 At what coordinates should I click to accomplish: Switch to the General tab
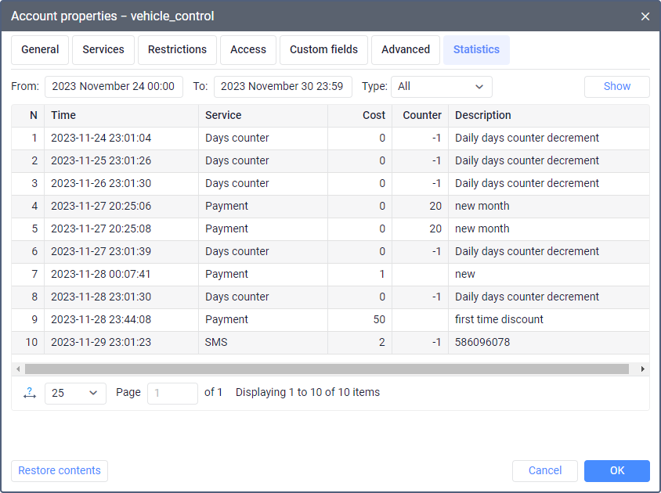tap(40, 49)
